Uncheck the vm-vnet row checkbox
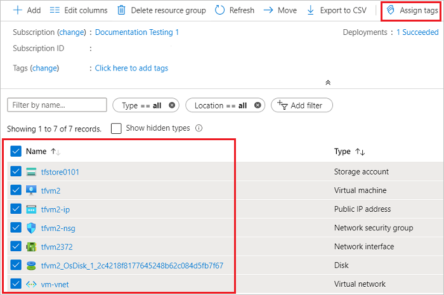 (16, 284)
